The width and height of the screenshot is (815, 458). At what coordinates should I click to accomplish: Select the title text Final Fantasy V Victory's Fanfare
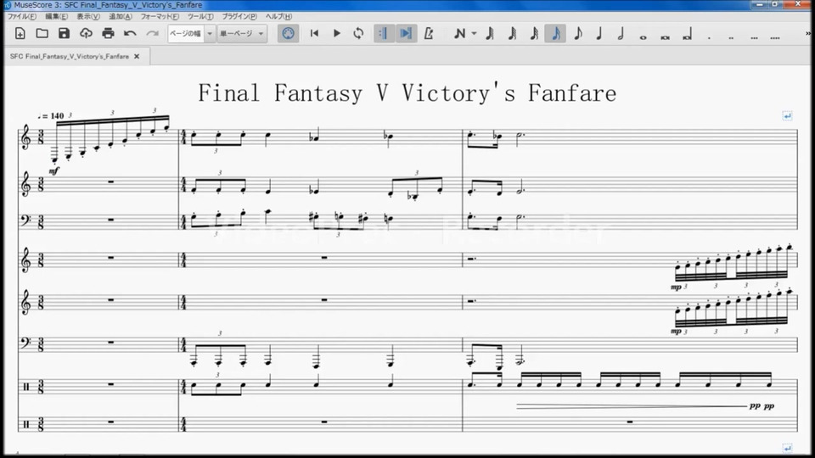(407, 93)
